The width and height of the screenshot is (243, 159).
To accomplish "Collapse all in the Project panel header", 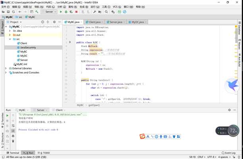I will [48, 22].
